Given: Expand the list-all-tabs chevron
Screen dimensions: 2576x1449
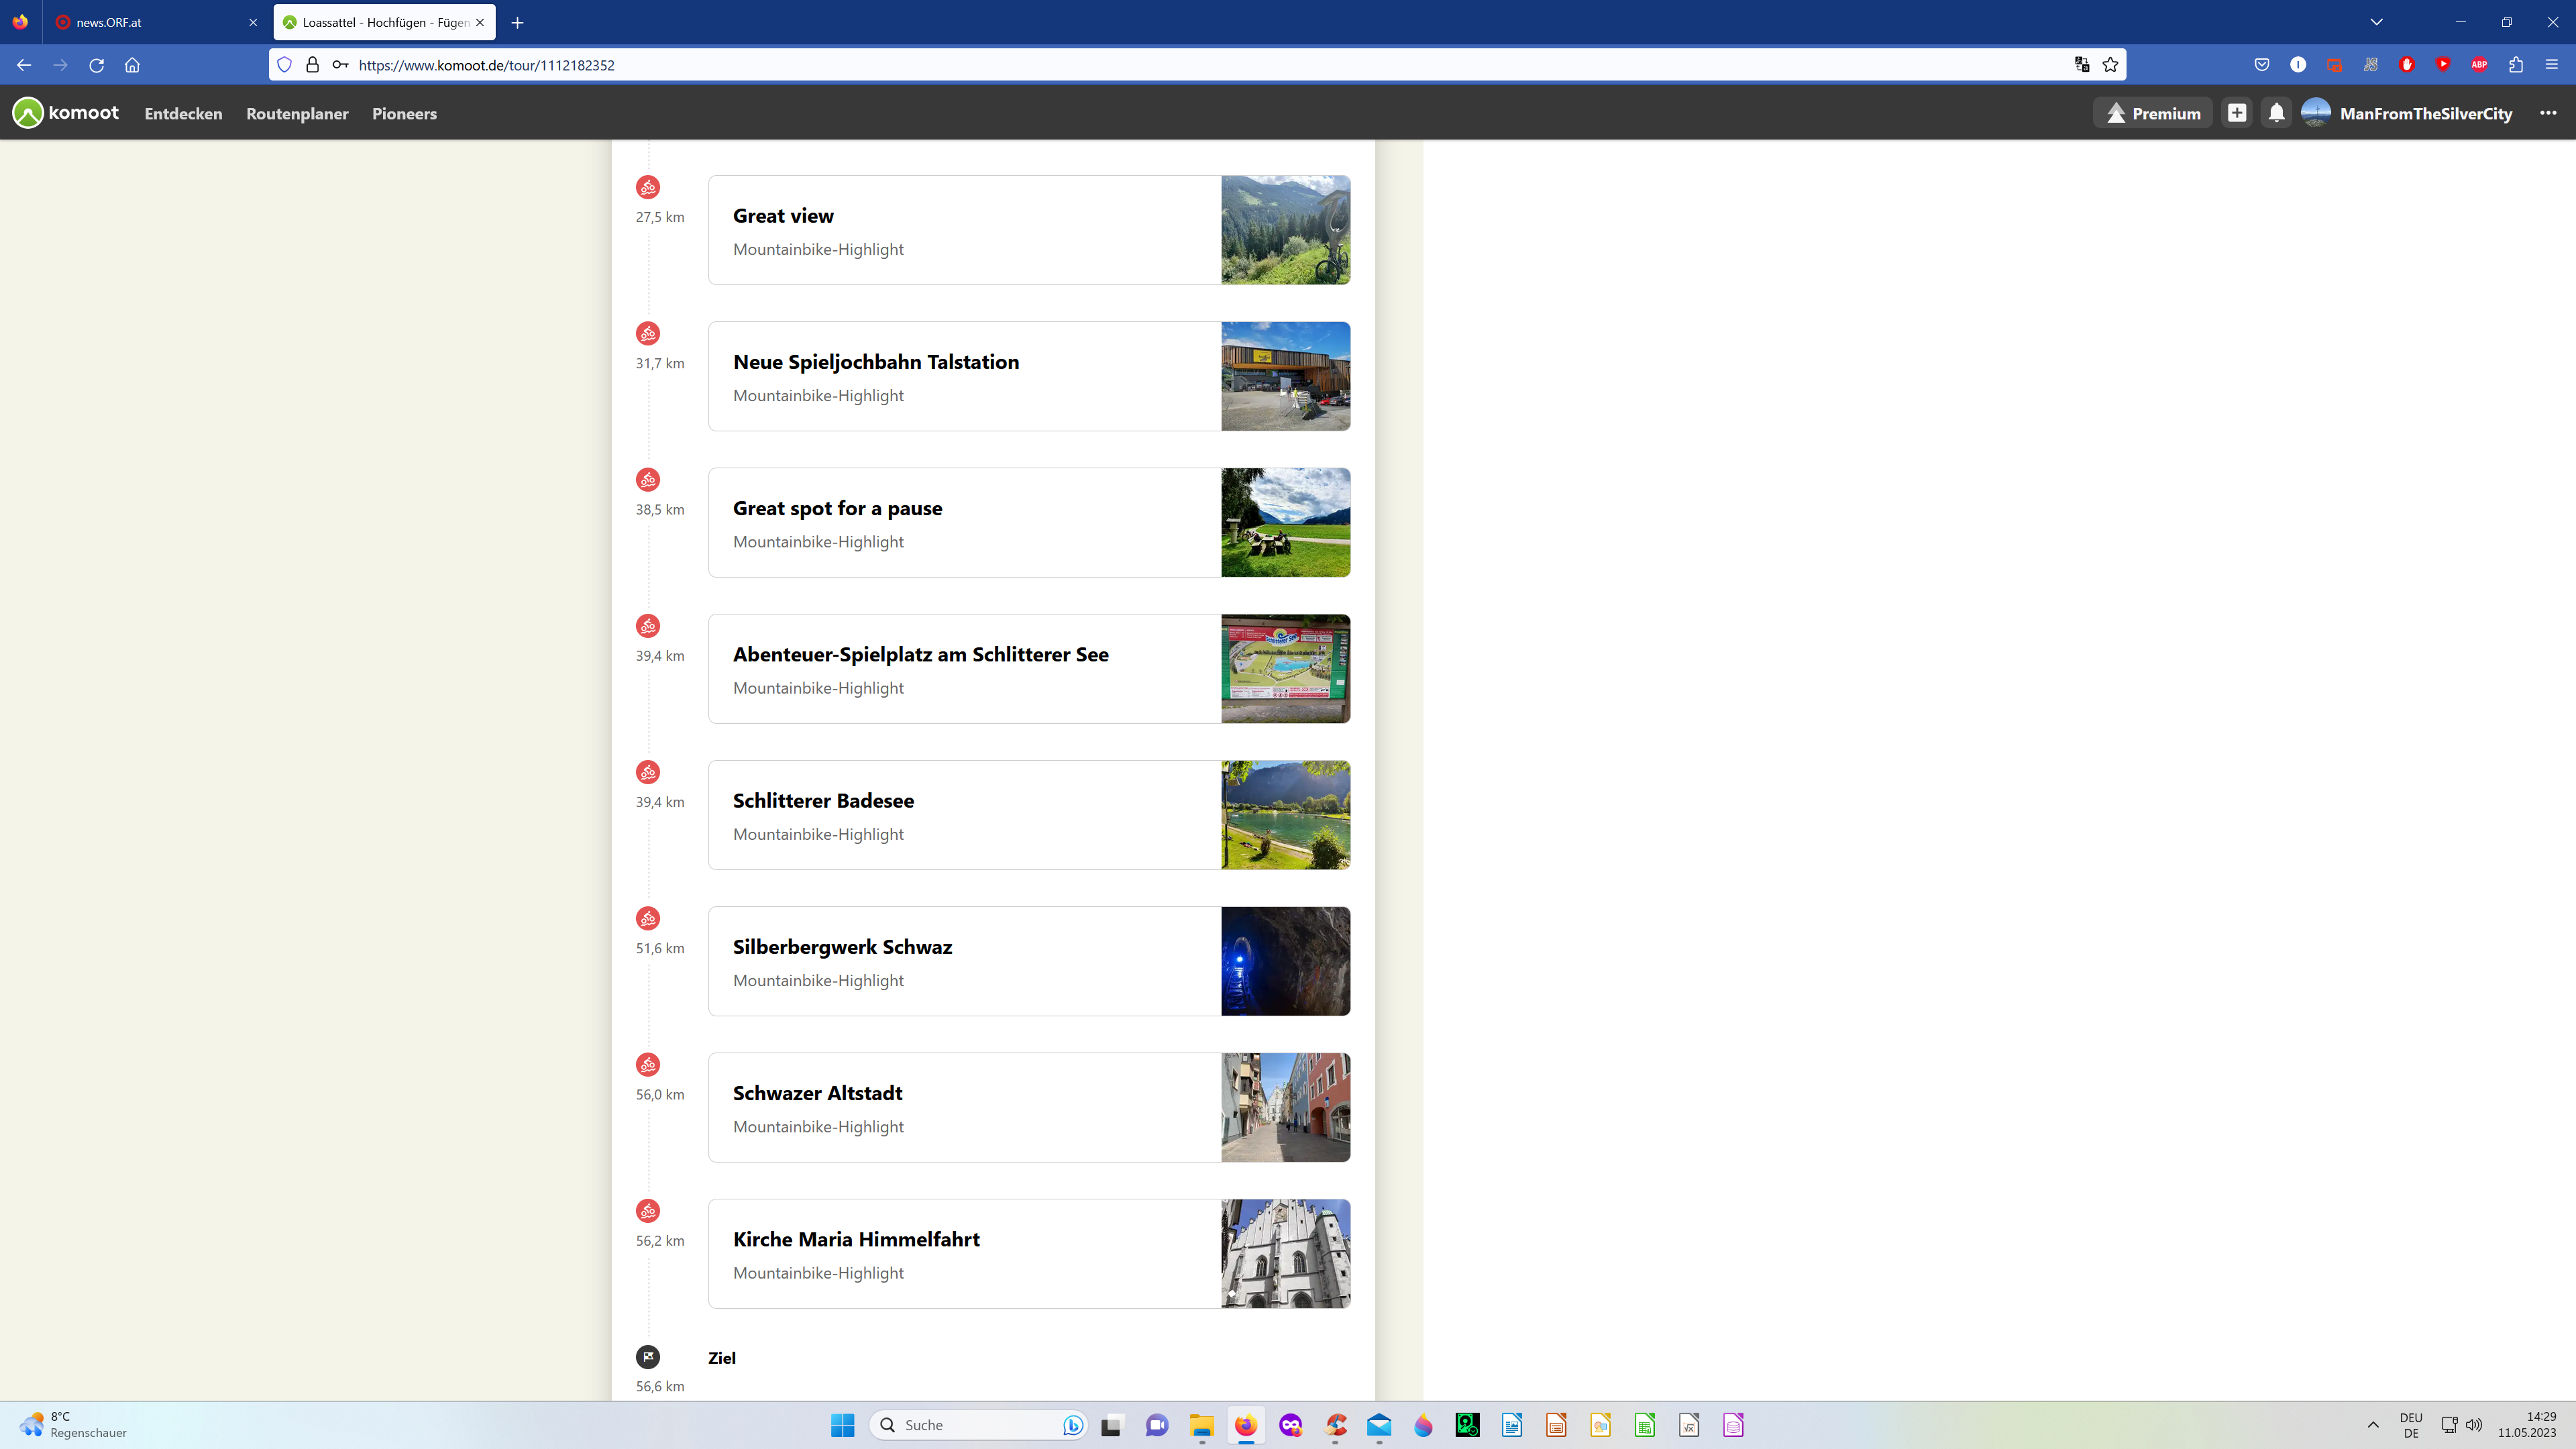Looking at the screenshot, I should pyautogui.click(x=2376, y=22).
